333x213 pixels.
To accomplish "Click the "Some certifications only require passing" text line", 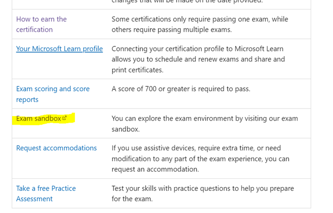I will (x=199, y=19).
